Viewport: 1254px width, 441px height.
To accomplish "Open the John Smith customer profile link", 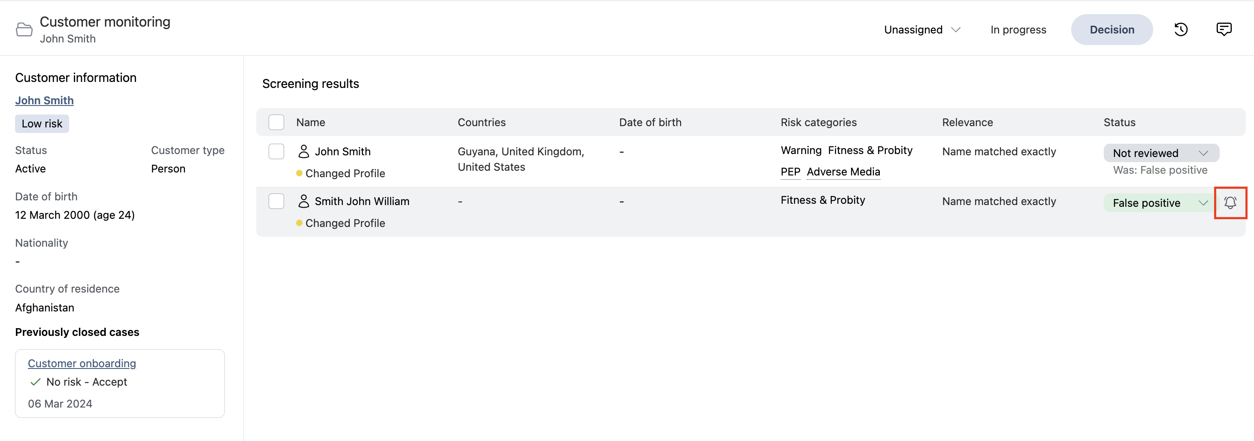I will tap(44, 100).
